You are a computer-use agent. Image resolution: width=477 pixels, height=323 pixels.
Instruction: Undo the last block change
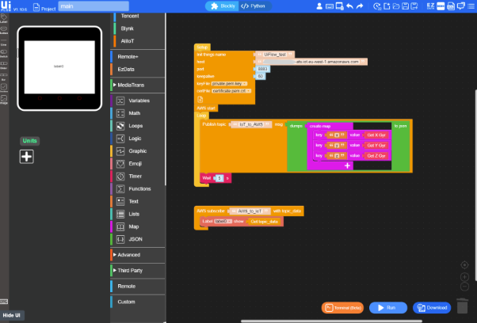click(350, 6)
